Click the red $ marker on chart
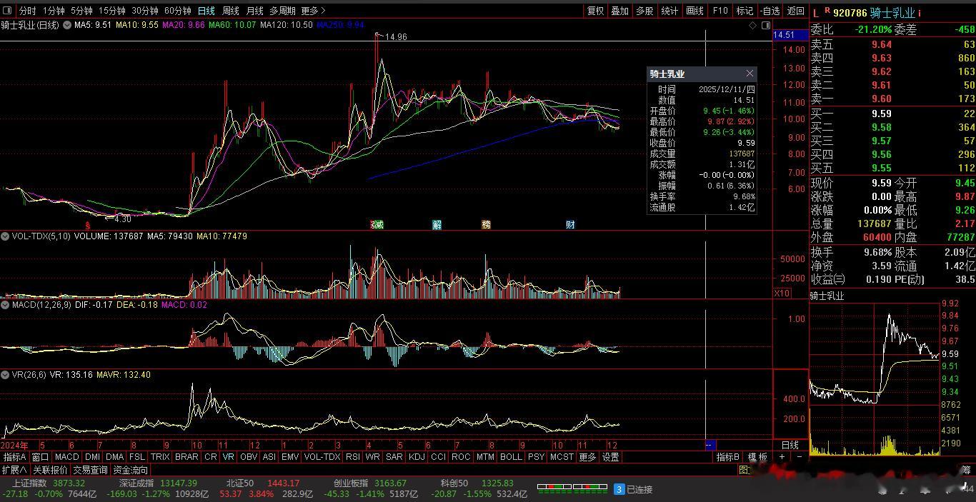Screen dimensions: 976x502 (87, 224)
